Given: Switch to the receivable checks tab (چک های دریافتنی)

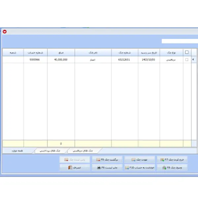Looking at the screenshot, I should (x=83, y=151).
